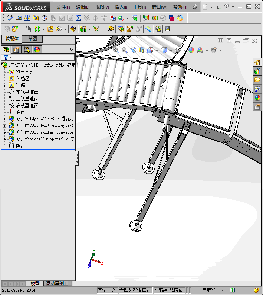Select Linear Component Pattern tool
Image resolution: width=263 pixels, height=295 pixels.
37,29
